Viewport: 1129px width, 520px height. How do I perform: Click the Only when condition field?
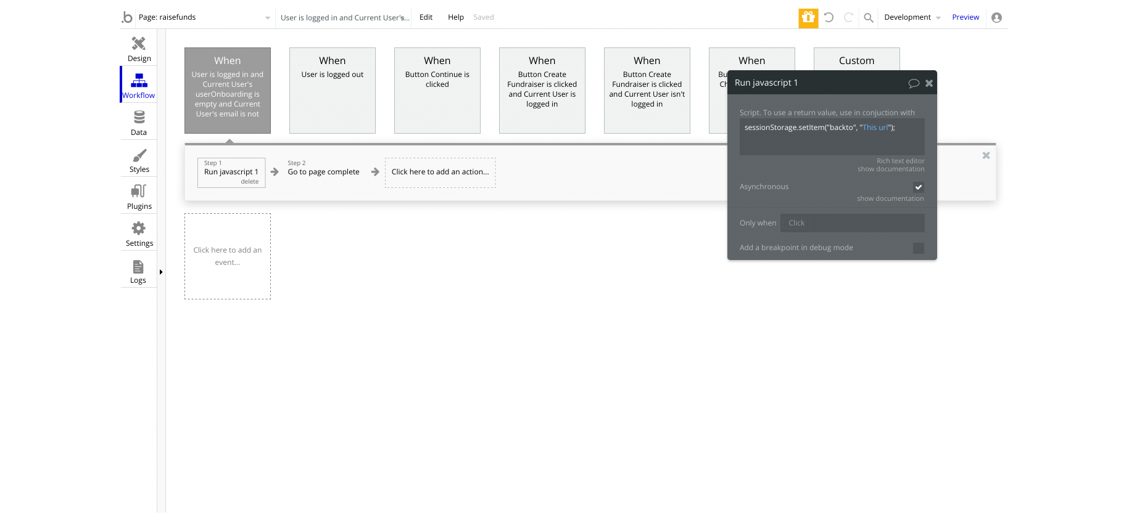(x=852, y=223)
